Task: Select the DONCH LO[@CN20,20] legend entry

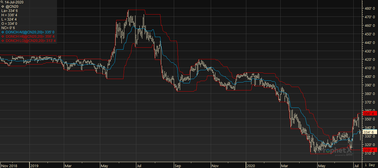Action: (x=30, y=41)
